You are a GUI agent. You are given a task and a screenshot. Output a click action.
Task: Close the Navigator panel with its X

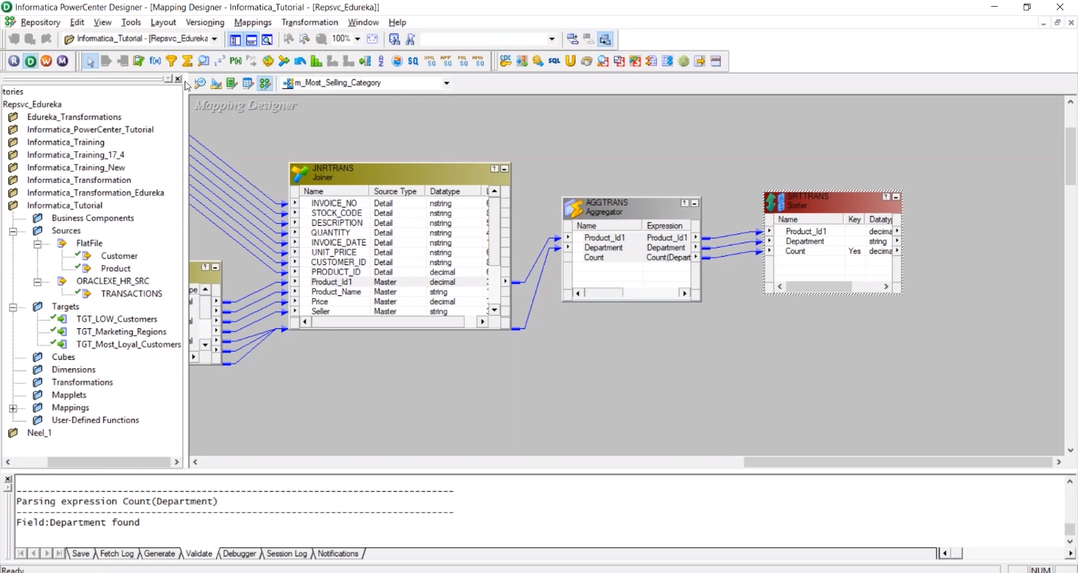pyautogui.click(x=178, y=79)
